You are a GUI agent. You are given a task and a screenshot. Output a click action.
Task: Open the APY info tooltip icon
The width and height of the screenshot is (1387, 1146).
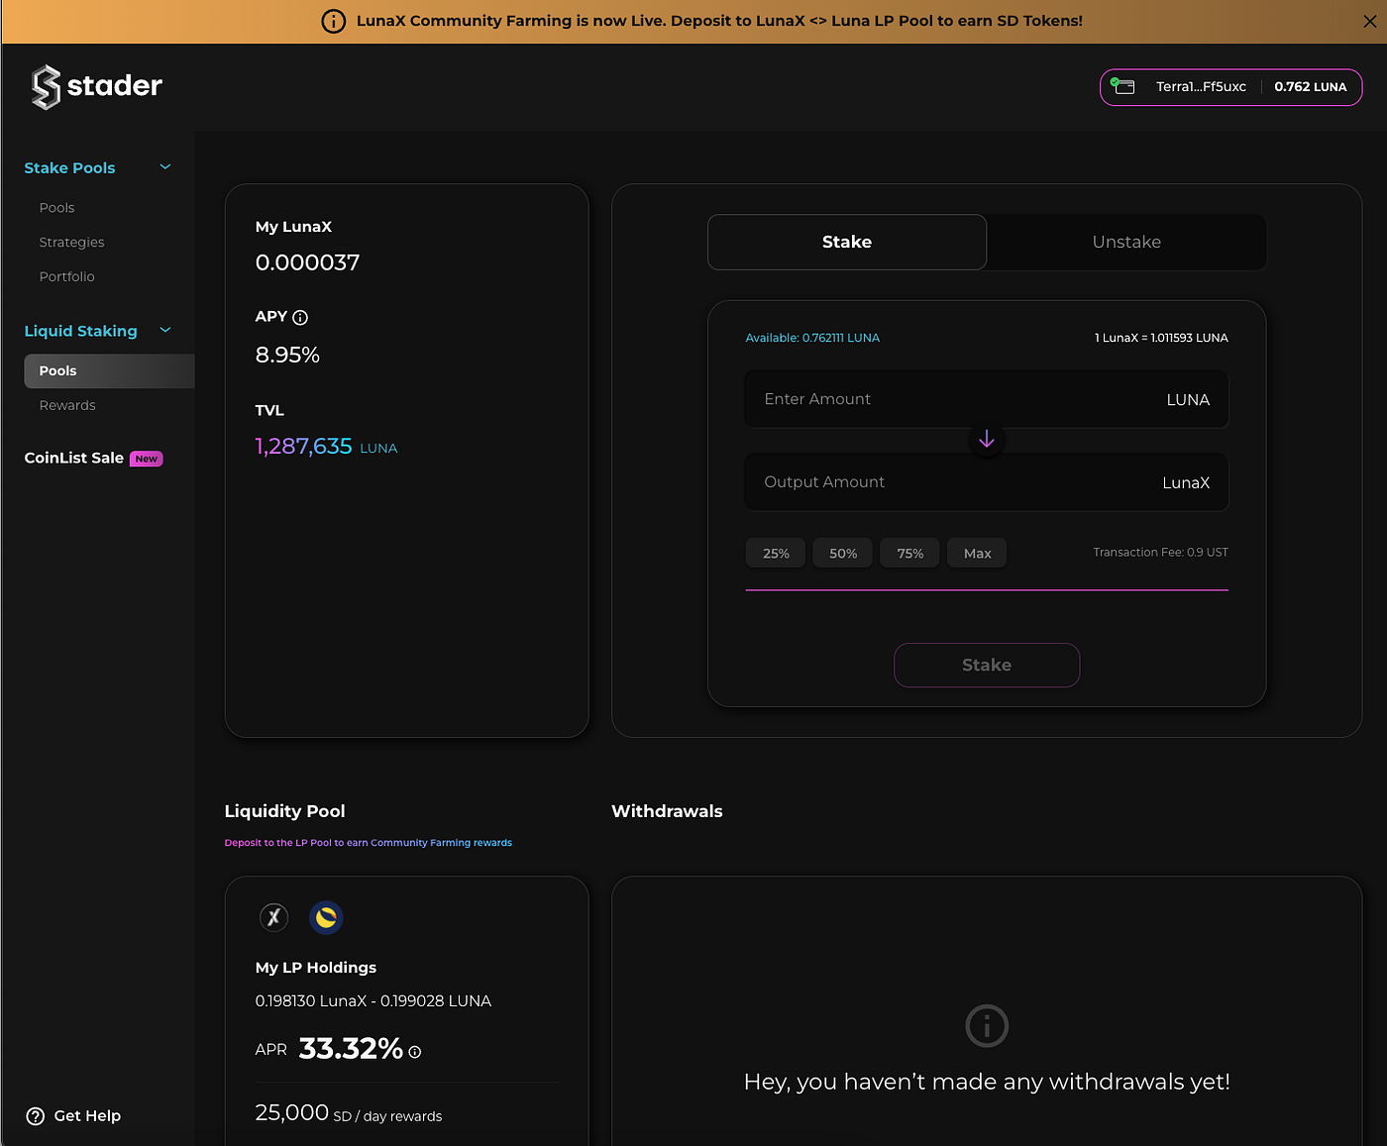(300, 318)
